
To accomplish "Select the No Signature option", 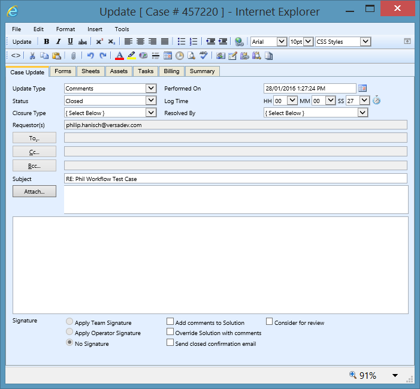I will [70, 343].
